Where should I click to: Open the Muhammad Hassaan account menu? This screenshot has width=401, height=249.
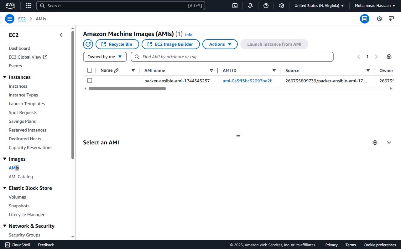tap(375, 6)
